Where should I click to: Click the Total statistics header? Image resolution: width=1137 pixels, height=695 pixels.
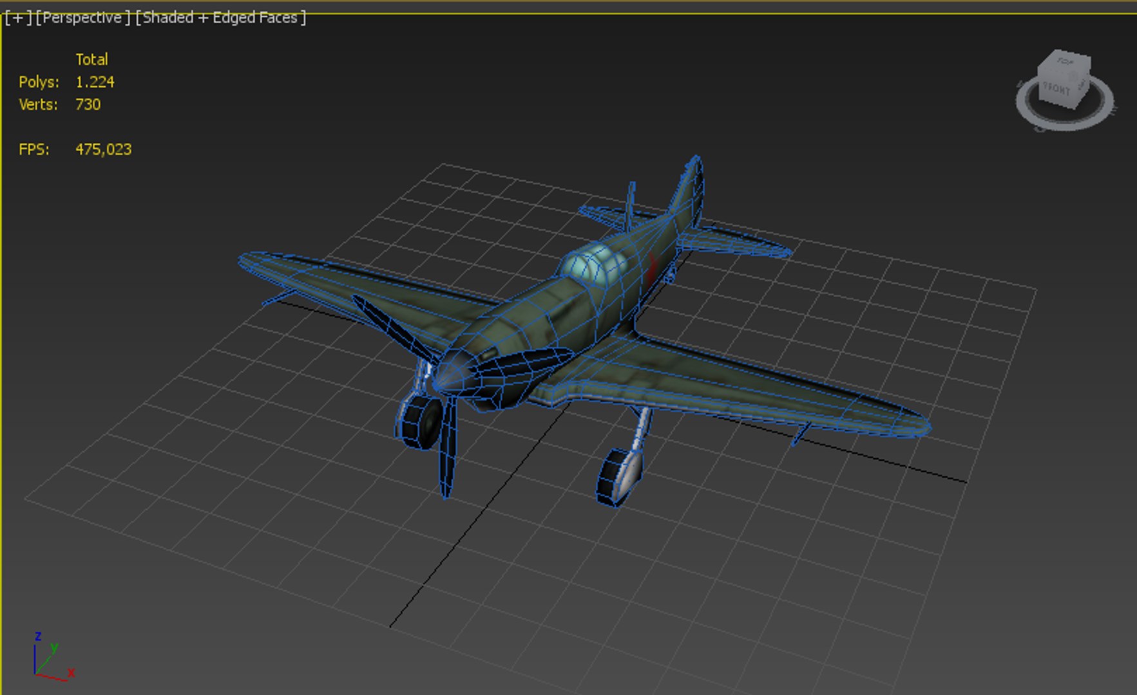pyautogui.click(x=91, y=60)
